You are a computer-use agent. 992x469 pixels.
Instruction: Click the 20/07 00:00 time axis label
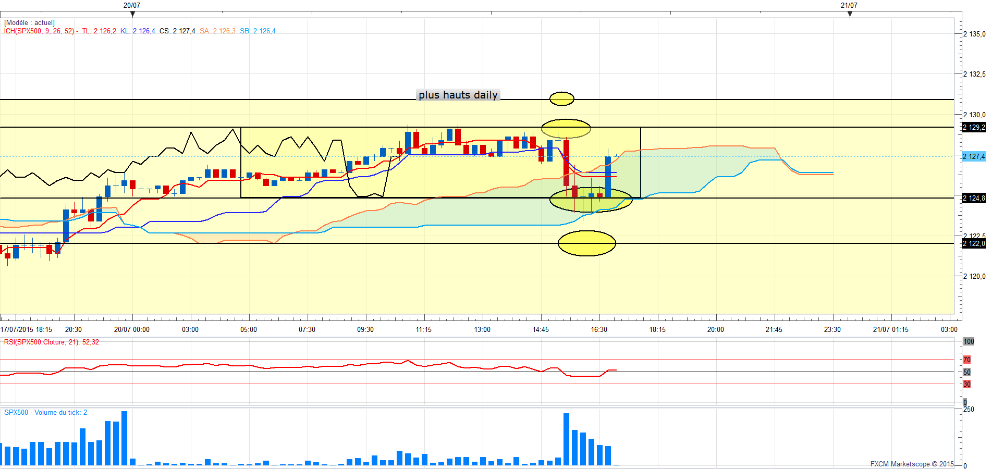132,329
